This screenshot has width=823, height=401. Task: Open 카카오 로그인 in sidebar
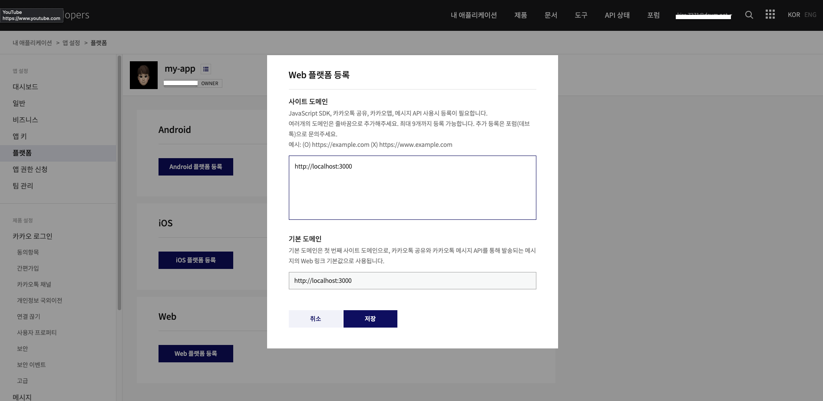[33, 236]
